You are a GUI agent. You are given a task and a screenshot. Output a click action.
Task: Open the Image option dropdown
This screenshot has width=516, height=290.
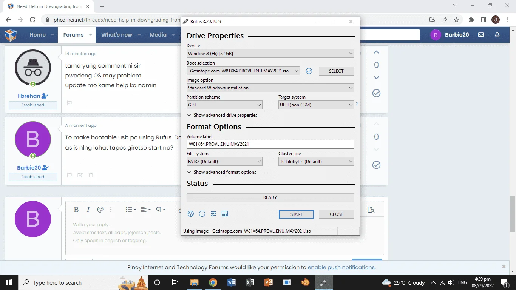click(x=270, y=88)
